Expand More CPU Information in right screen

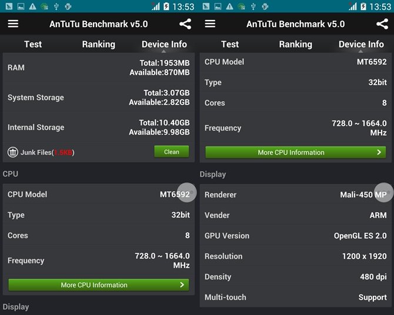point(295,152)
